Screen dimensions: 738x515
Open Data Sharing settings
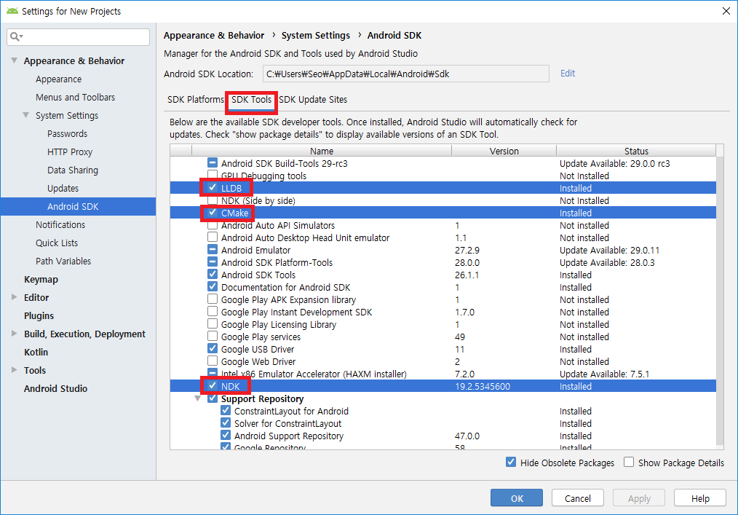pyautogui.click(x=73, y=170)
